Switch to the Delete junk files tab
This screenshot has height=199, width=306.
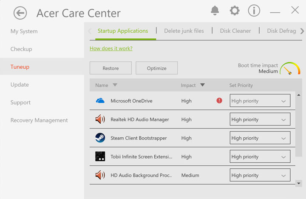(184, 31)
